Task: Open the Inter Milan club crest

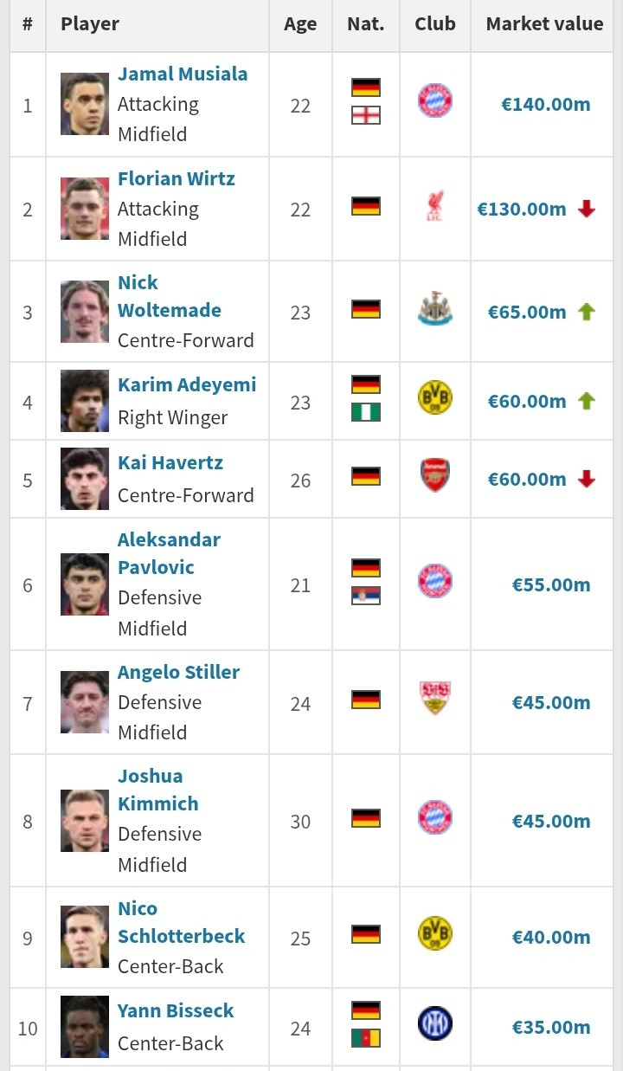Action: [x=434, y=1024]
